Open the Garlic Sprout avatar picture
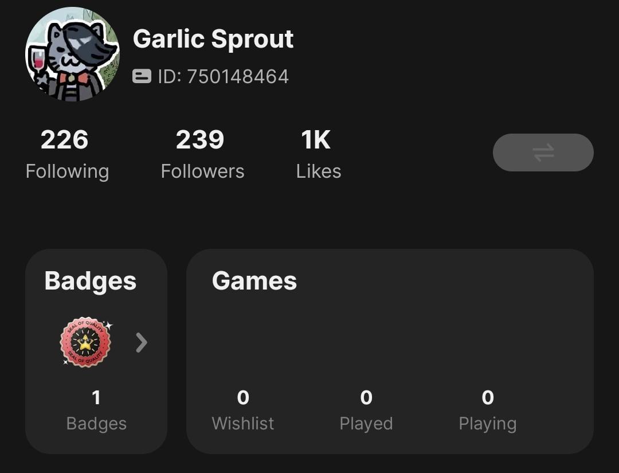Image resolution: width=619 pixels, height=473 pixels. [72, 54]
